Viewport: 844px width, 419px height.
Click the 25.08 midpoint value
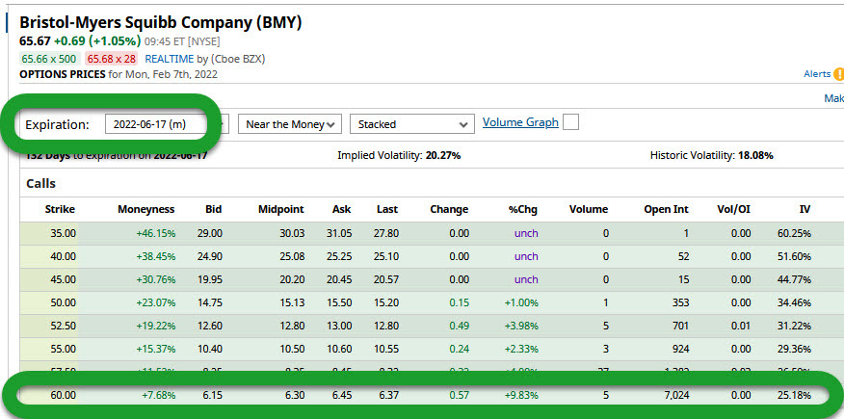pos(292,256)
